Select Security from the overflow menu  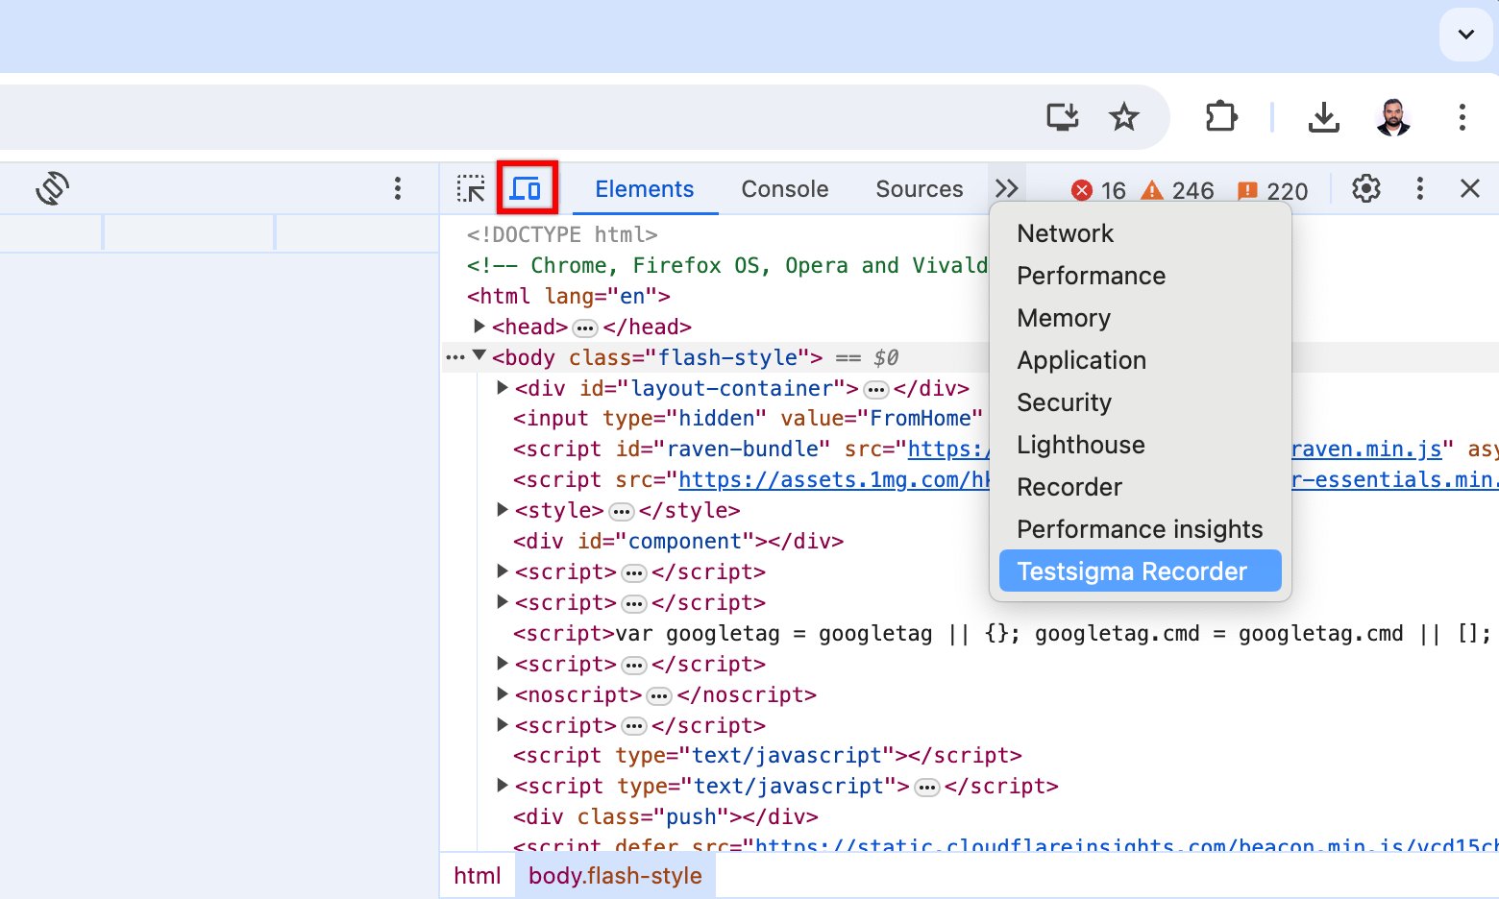(x=1141, y=402)
